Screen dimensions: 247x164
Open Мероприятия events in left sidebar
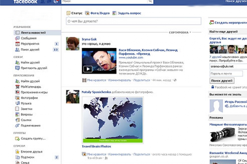coord(29,44)
